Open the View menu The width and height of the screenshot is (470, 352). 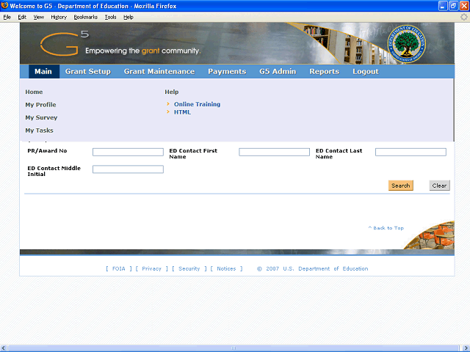click(39, 17)
